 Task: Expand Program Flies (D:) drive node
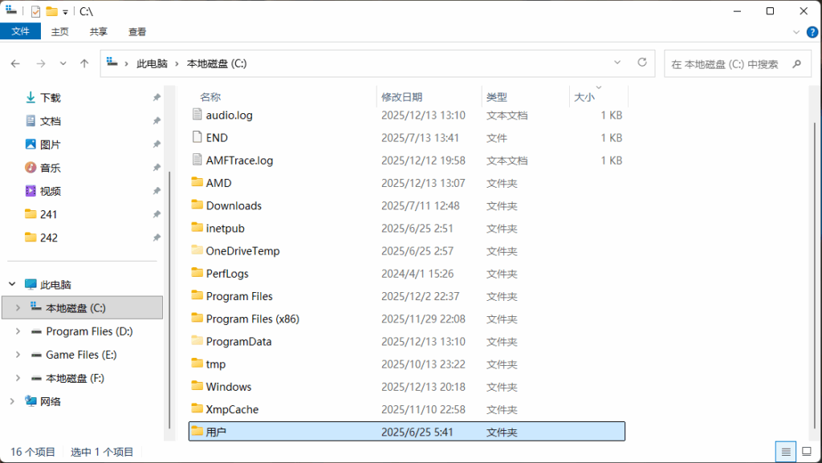pos(18,331)
